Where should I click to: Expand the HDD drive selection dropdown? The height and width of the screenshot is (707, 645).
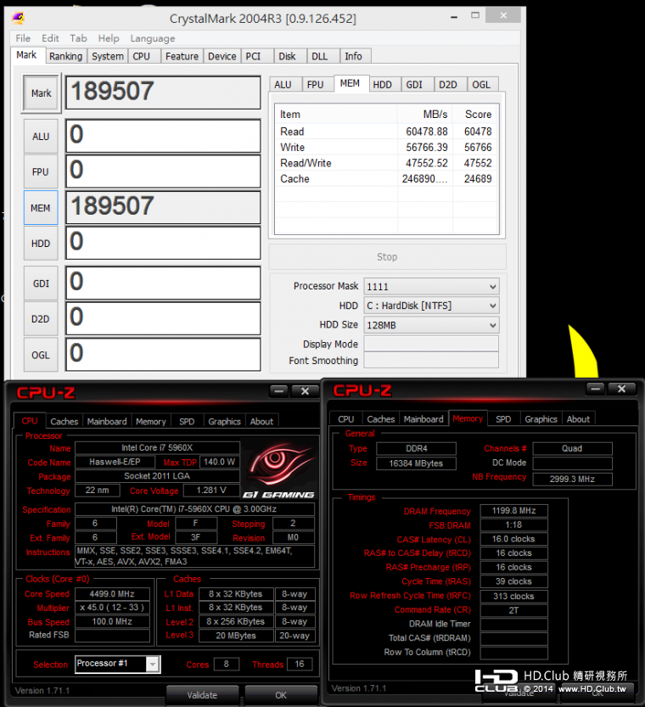pos(431,306)
